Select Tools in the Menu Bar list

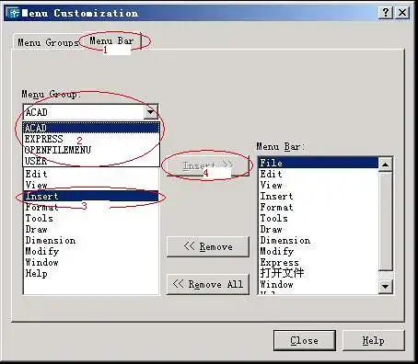pyautogui.click(x=319, y=218)
